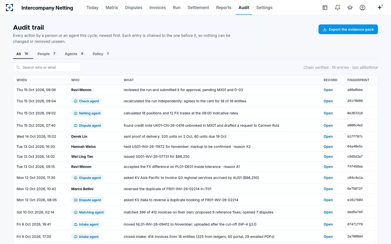
Task: Click Dispute agent badge in 08:05 row
Action: (x=87, y=200)
